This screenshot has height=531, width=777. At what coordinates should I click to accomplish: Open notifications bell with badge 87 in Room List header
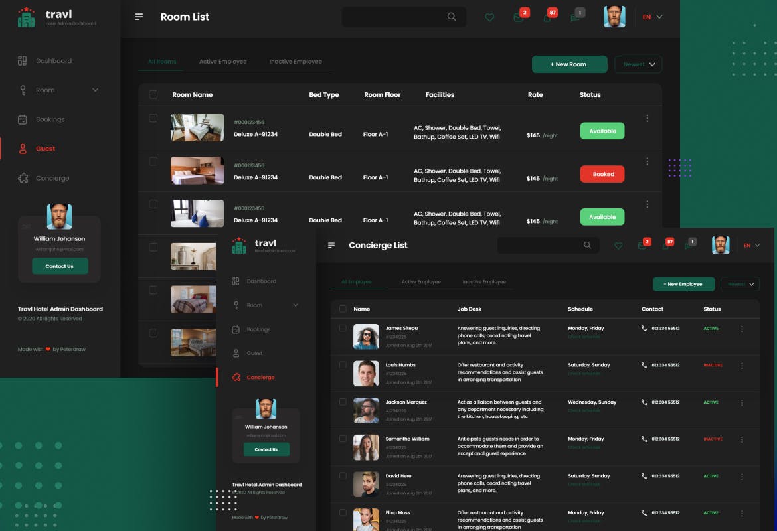(x=547, y=19)
